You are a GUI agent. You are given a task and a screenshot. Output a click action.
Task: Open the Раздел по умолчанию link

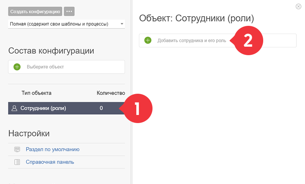tap(53, 150)
